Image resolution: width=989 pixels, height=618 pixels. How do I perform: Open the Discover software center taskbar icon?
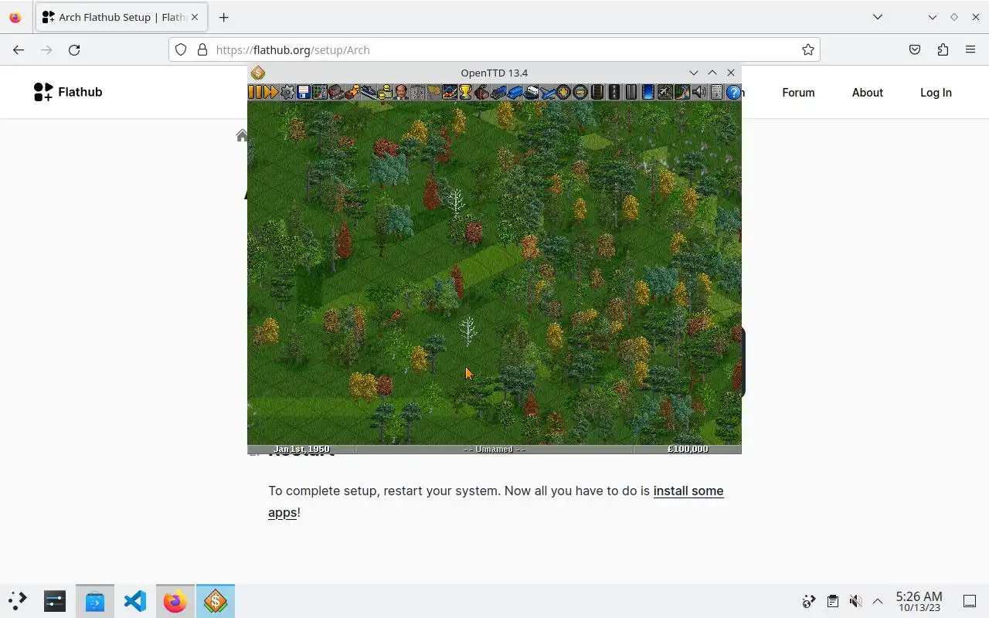coord(94,600)
